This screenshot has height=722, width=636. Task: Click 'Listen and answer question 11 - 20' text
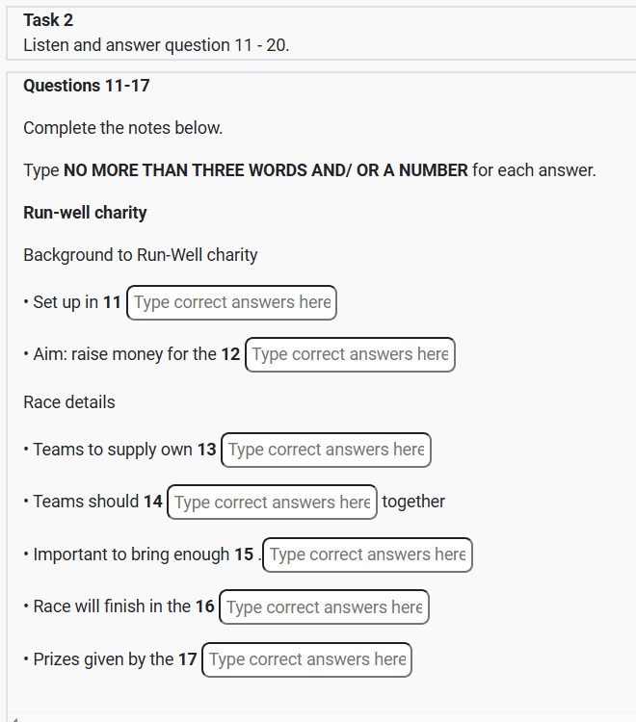point(156,44)
